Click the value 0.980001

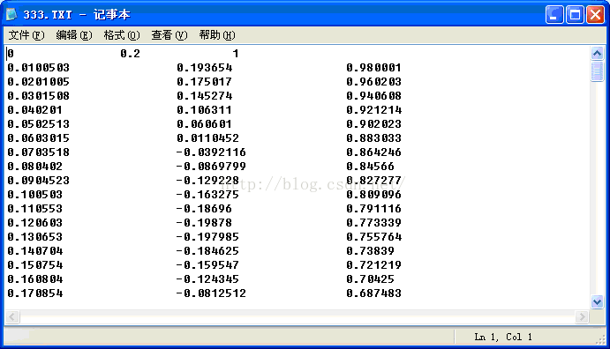pos(374,68)
